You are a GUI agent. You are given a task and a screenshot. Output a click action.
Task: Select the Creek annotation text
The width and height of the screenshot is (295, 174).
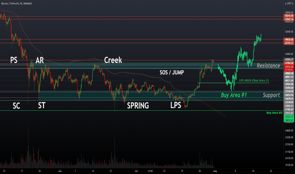click(x=113, y=60)
